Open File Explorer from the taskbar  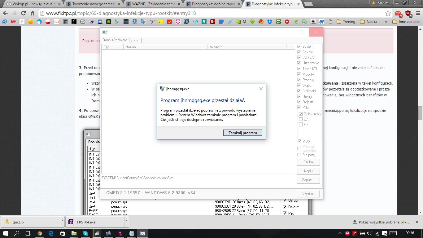click(x=74, y=233)
